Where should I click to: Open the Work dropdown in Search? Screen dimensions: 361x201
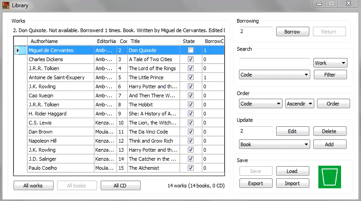click(x=330, y=63)
